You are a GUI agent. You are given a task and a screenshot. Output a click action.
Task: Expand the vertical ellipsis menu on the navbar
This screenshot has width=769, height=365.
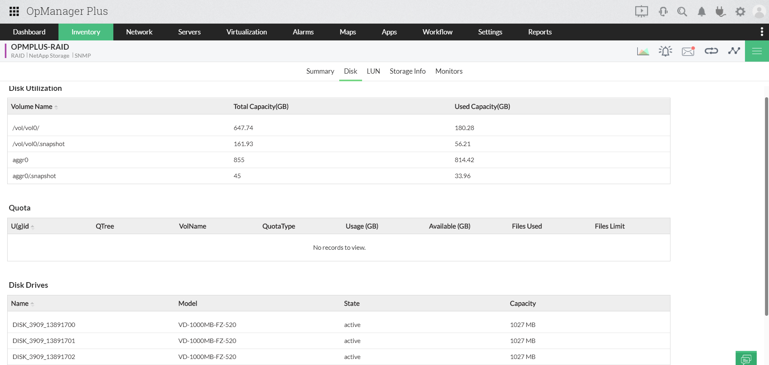[x=762, y=32]
